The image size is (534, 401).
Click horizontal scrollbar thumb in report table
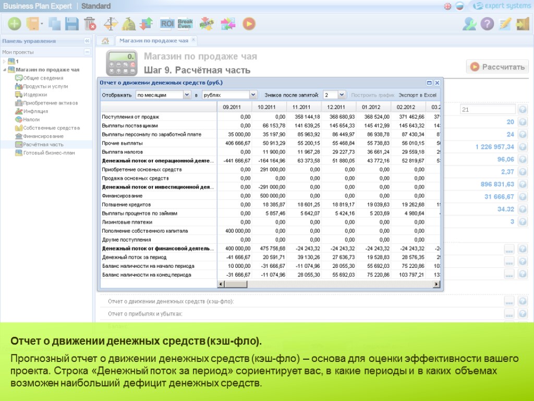click(236, 284)
